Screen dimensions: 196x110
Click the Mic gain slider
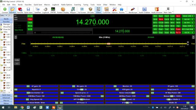[x=82, y=86]
